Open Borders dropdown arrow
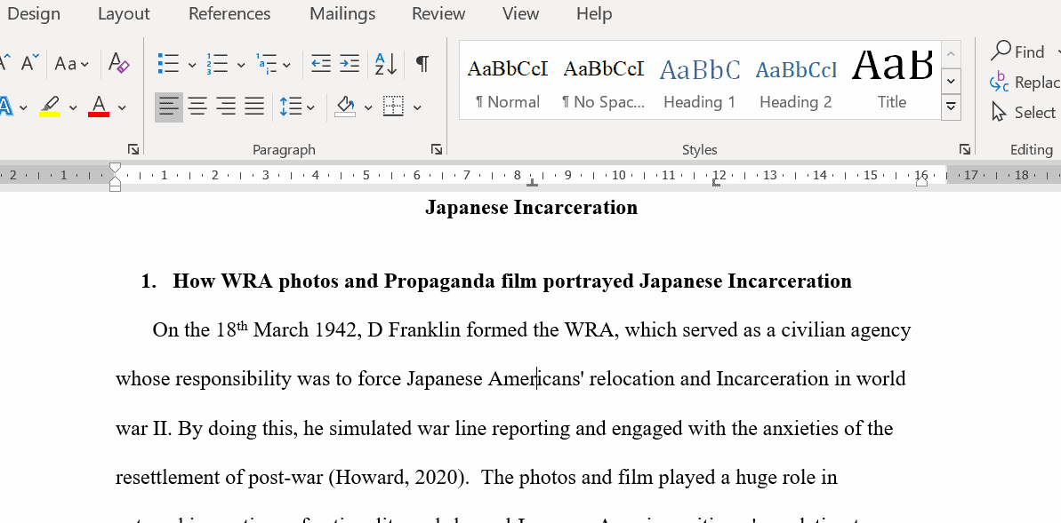This screenshot has height=523, width=1061. pos(417,107)
